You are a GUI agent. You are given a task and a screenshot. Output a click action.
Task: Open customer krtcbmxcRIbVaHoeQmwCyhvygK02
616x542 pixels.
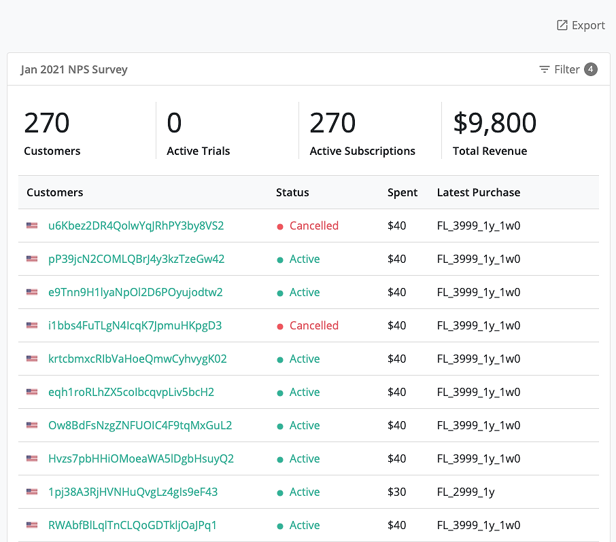coord(137,359)
